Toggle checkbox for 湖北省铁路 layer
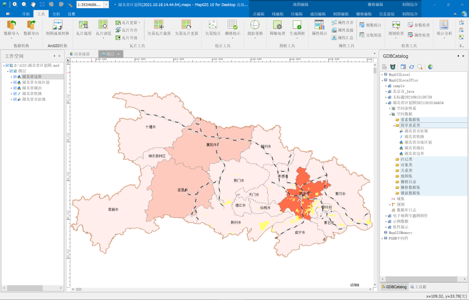Image resolution: width=469 pixels, height=300 pixels. pyautogui.click(x=15, y=94)
